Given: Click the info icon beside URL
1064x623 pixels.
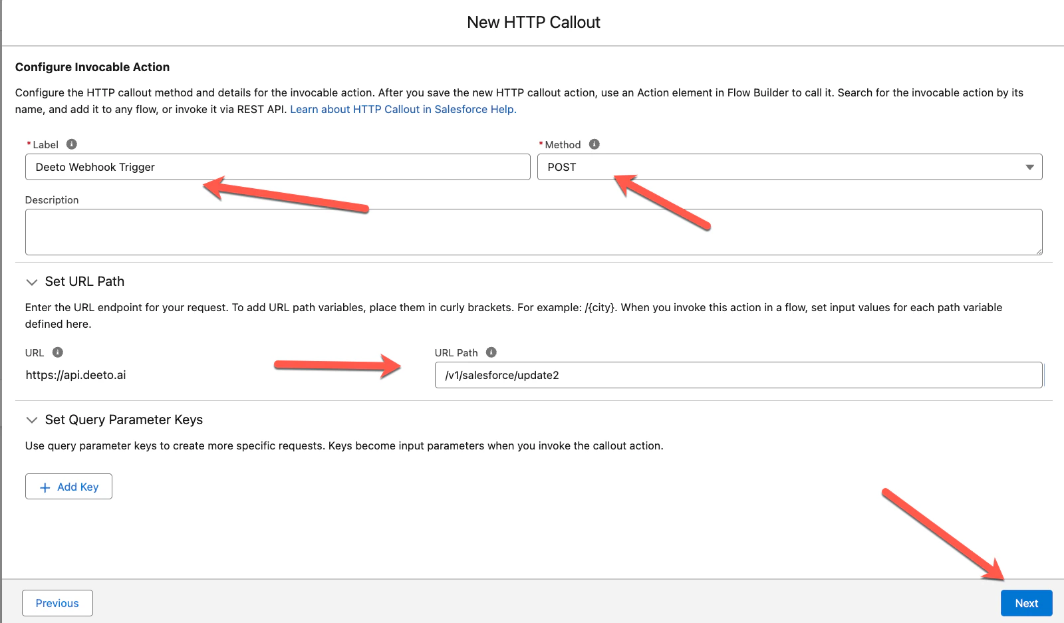Looking at the screenshot, I should point(58,352).
